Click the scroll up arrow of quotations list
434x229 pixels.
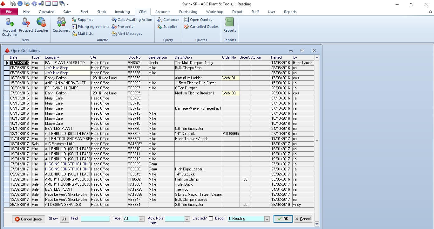tap(317, 58)
